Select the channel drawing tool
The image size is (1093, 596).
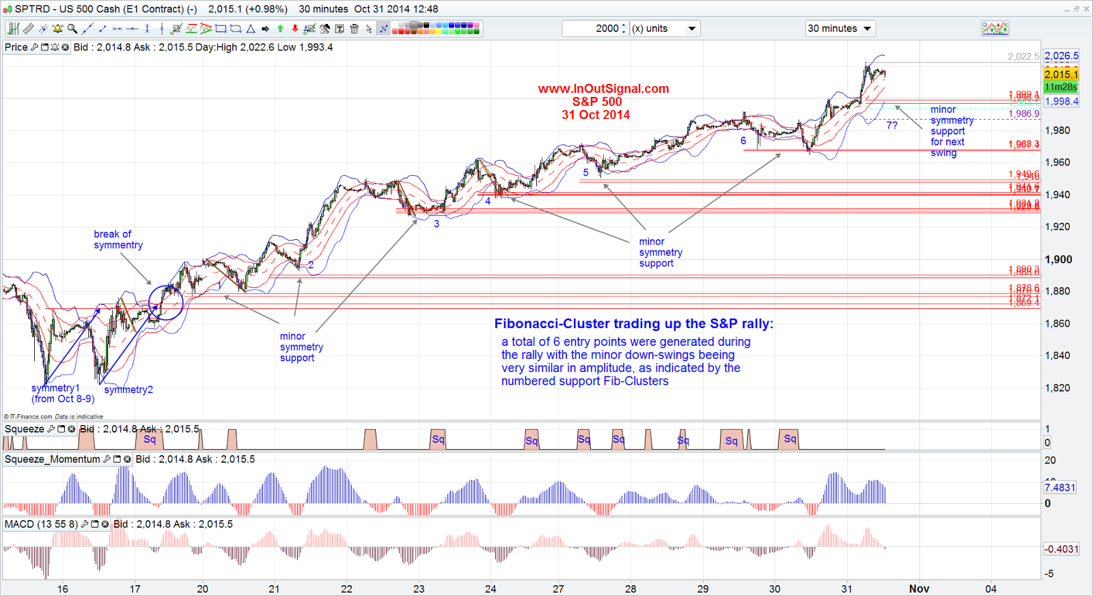pos(191,29)
